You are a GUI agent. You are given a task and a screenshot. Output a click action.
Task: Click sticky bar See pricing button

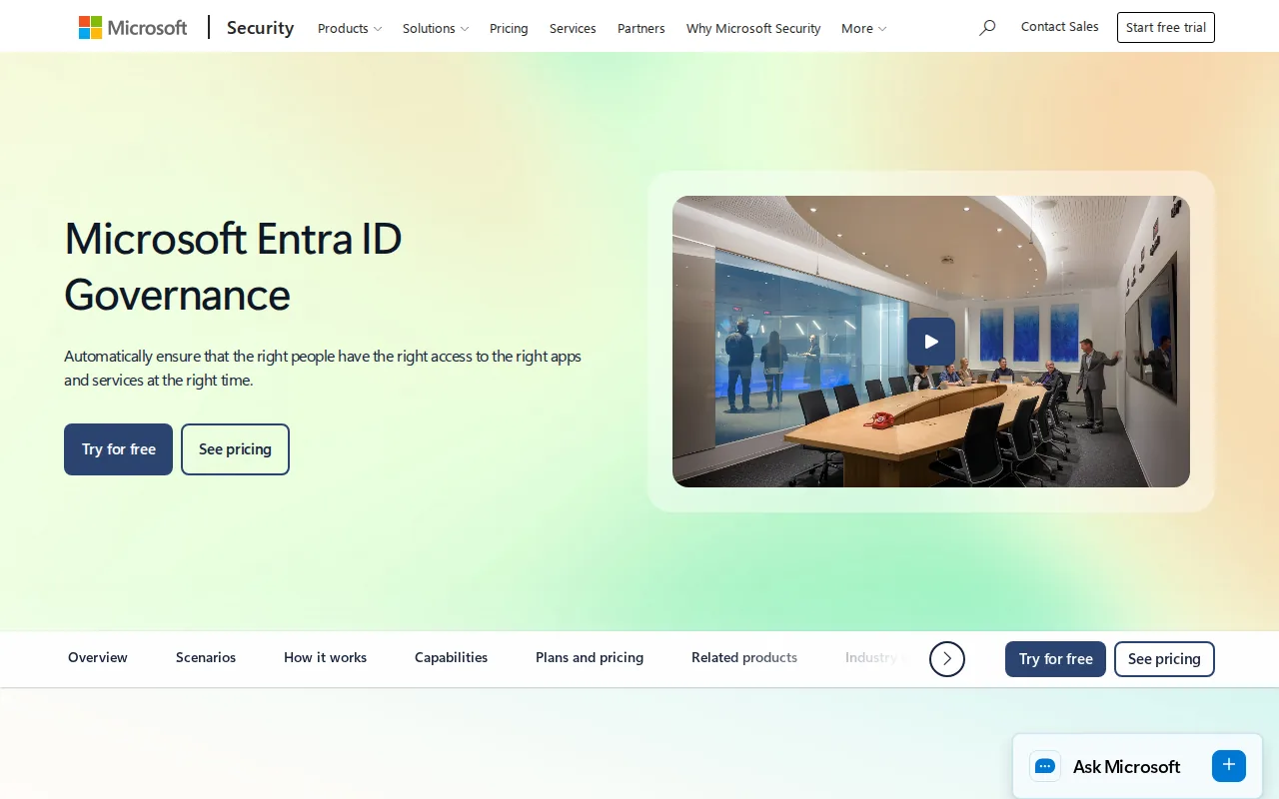coord(1164,659)
